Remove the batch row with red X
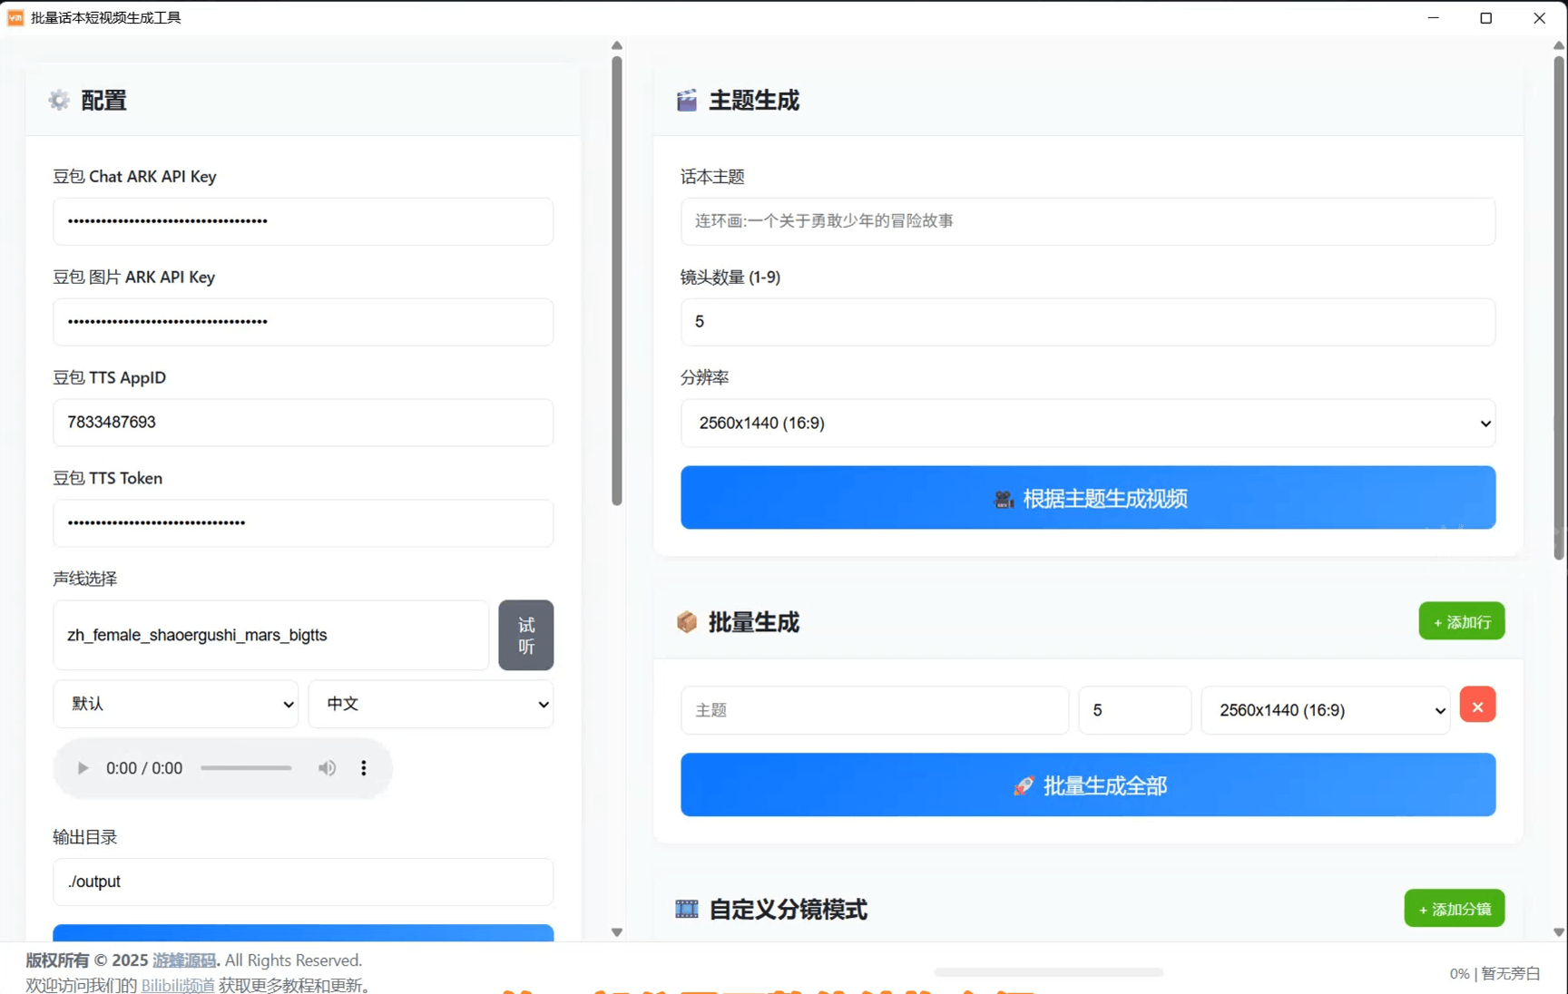Viewport: 1568px width, 994px height. coord(1477,706)
